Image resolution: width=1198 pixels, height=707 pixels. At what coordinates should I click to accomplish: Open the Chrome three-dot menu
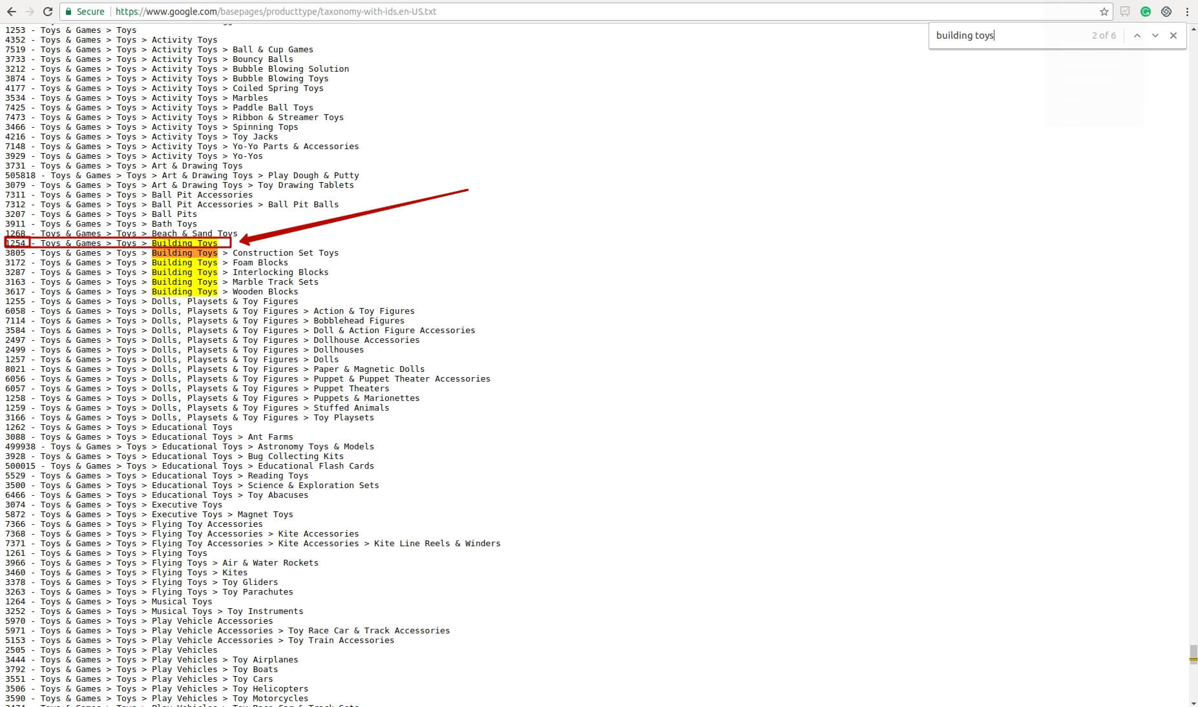[1187, 12]
